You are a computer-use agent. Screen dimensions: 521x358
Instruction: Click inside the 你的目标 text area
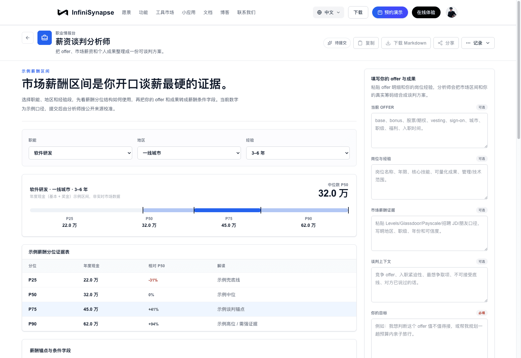point(429,338)
